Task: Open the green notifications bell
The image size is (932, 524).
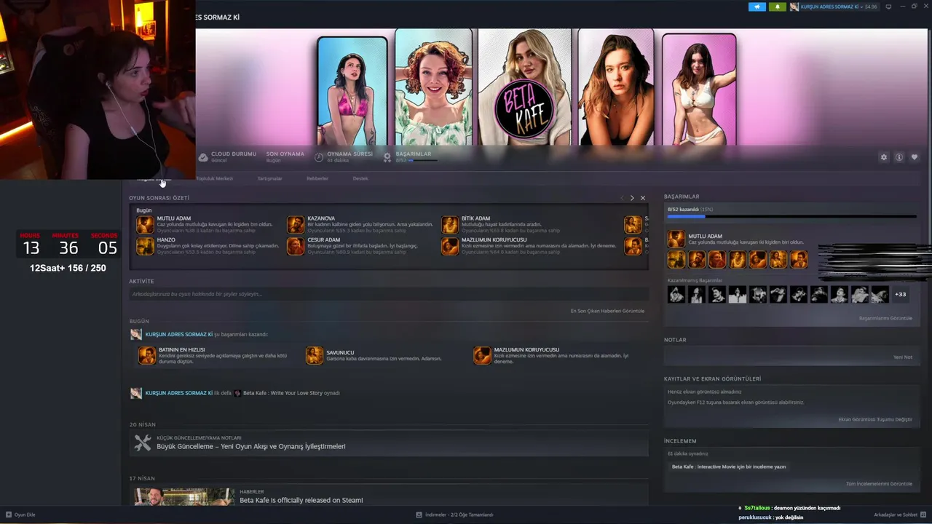Action: point(778,7)
